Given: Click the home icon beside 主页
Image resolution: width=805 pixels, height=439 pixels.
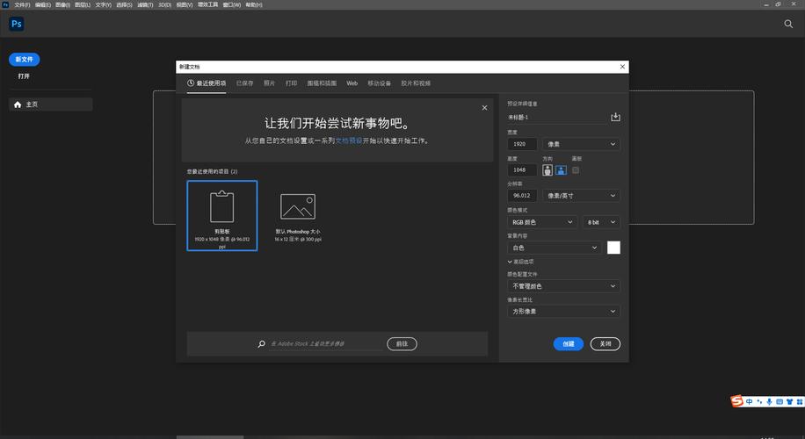Looking at the screenshot, I should pos(18,104).
